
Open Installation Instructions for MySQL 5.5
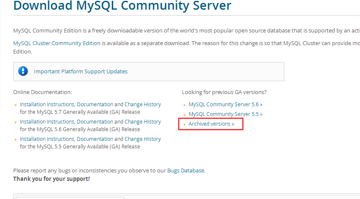coord(47,139)
